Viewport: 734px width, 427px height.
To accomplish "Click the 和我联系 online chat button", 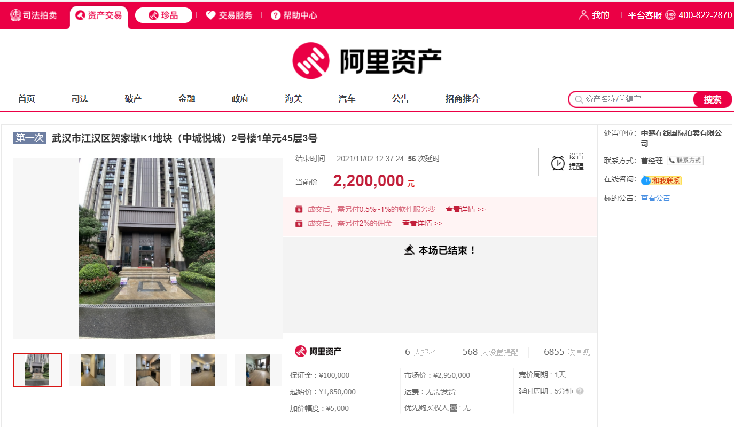I will click(661, 180).
